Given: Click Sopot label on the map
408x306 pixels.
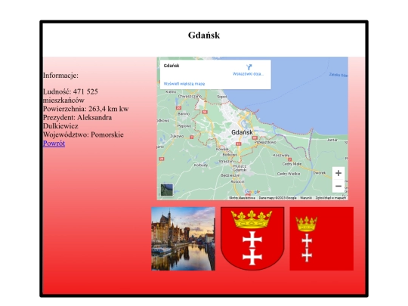Looking at the screenshot, I should [221, 97].
